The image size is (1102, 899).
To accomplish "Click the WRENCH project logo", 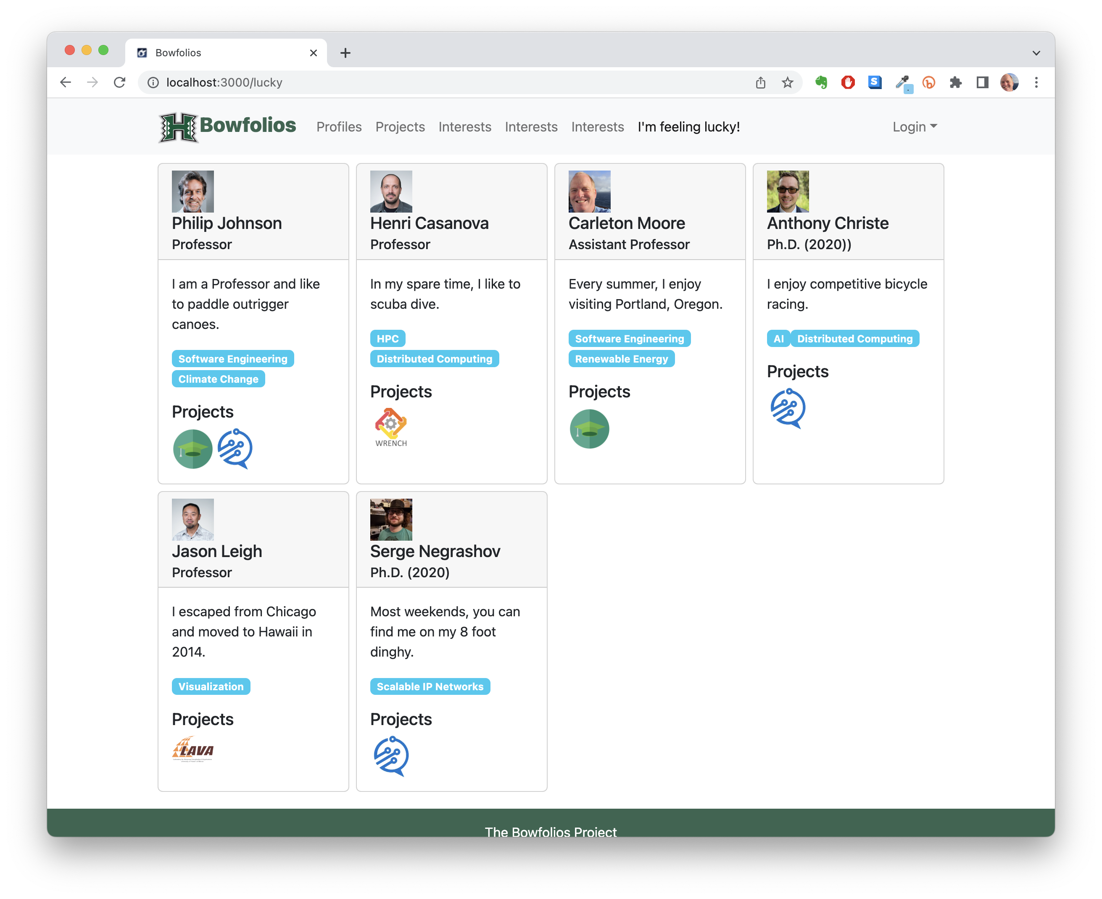I will point(390,427).
